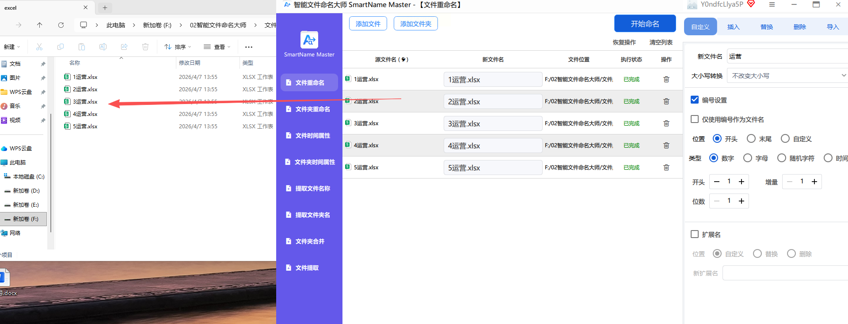
Task: Uncheck the 编号设置 checkbox
Action: point(695,100)
